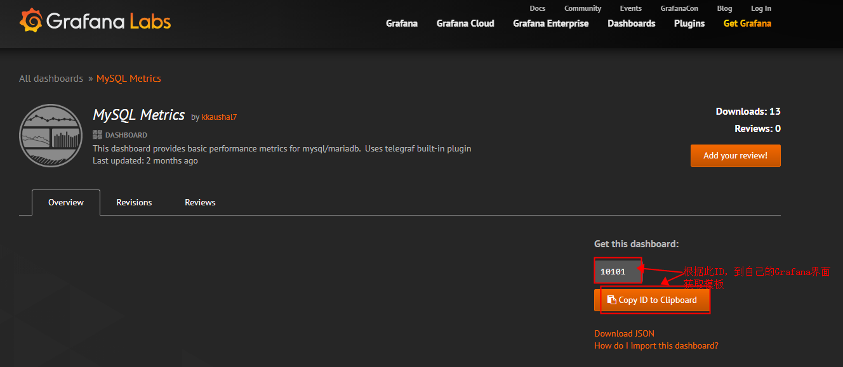This screenshot has width=843, height=367.
Task: Open the Blog link
Action: 724,8
